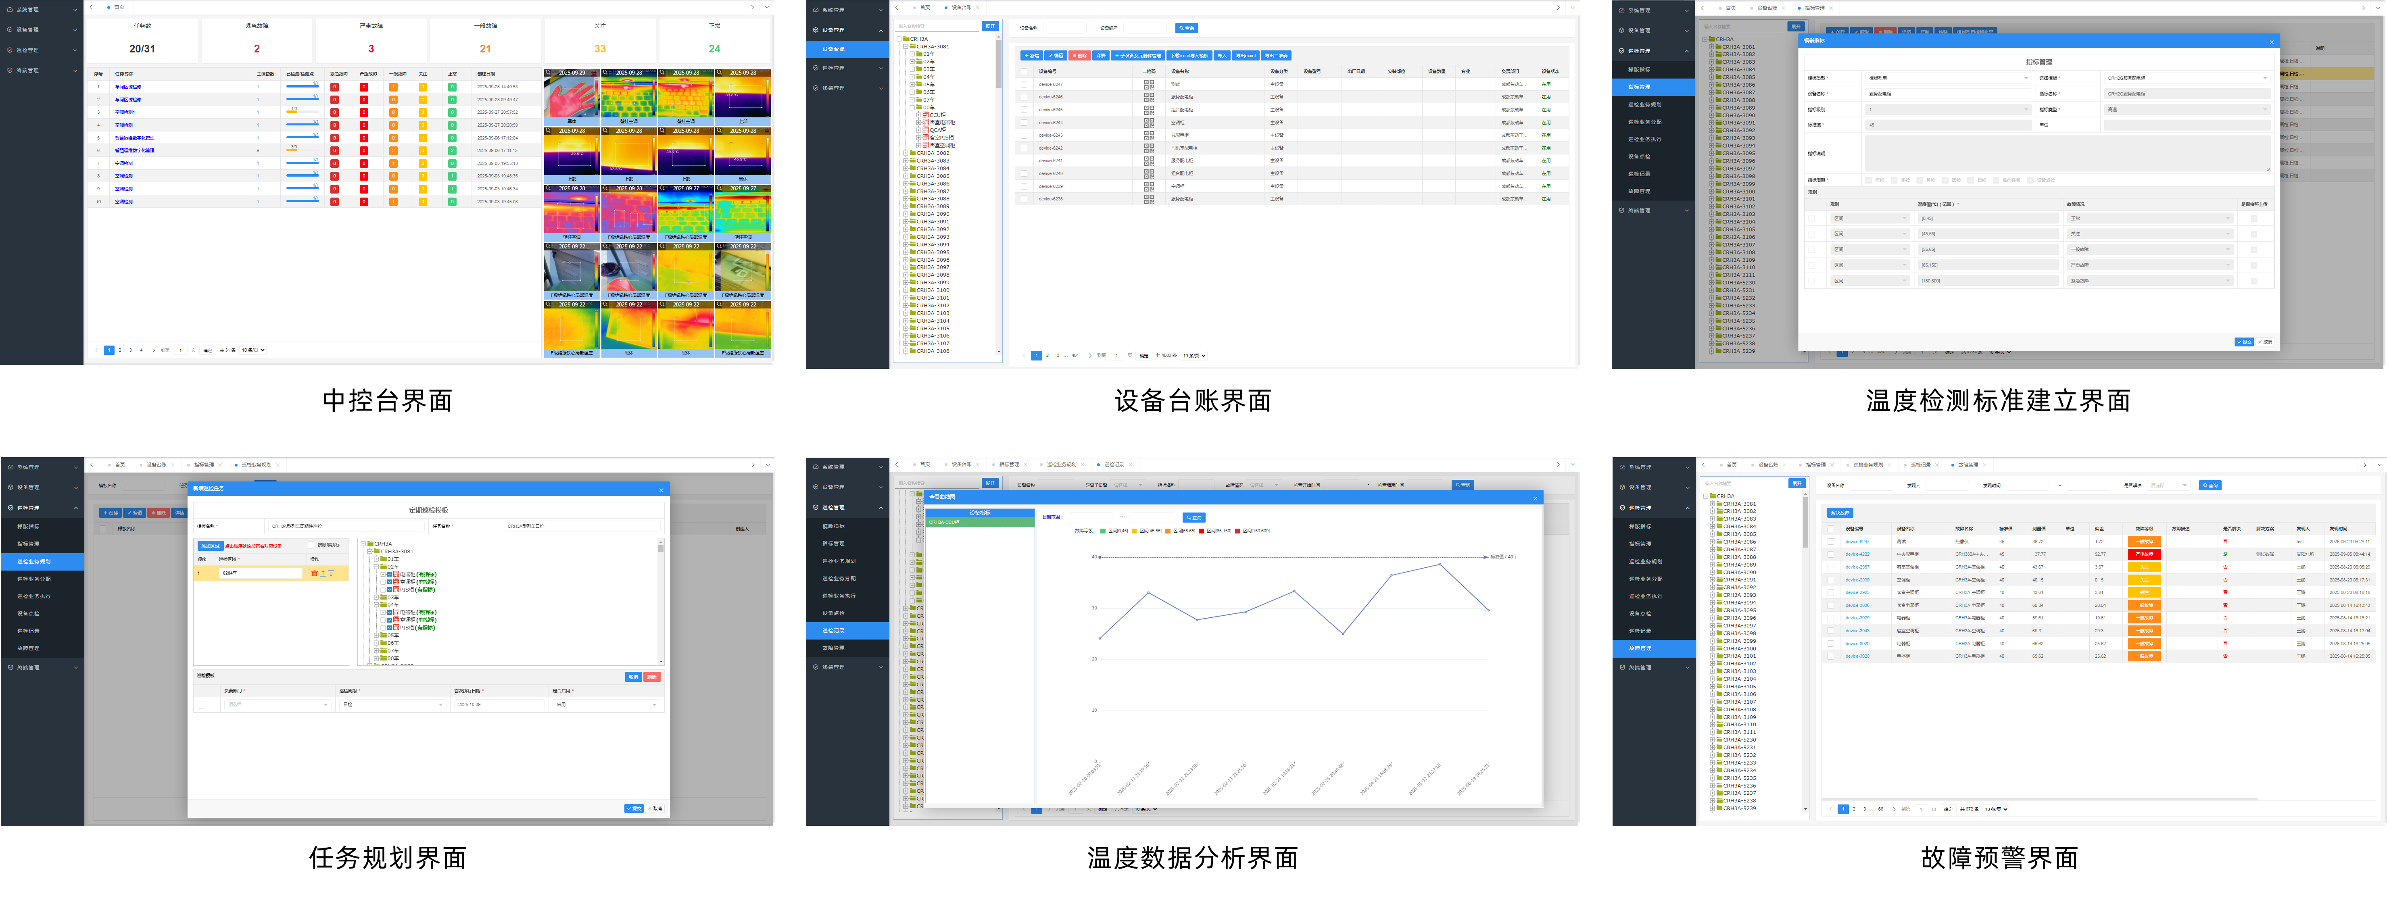2387x898 pixels.
Task: Open 巡检业务分配 in the left sidebar menu
Action: point(34,579)
